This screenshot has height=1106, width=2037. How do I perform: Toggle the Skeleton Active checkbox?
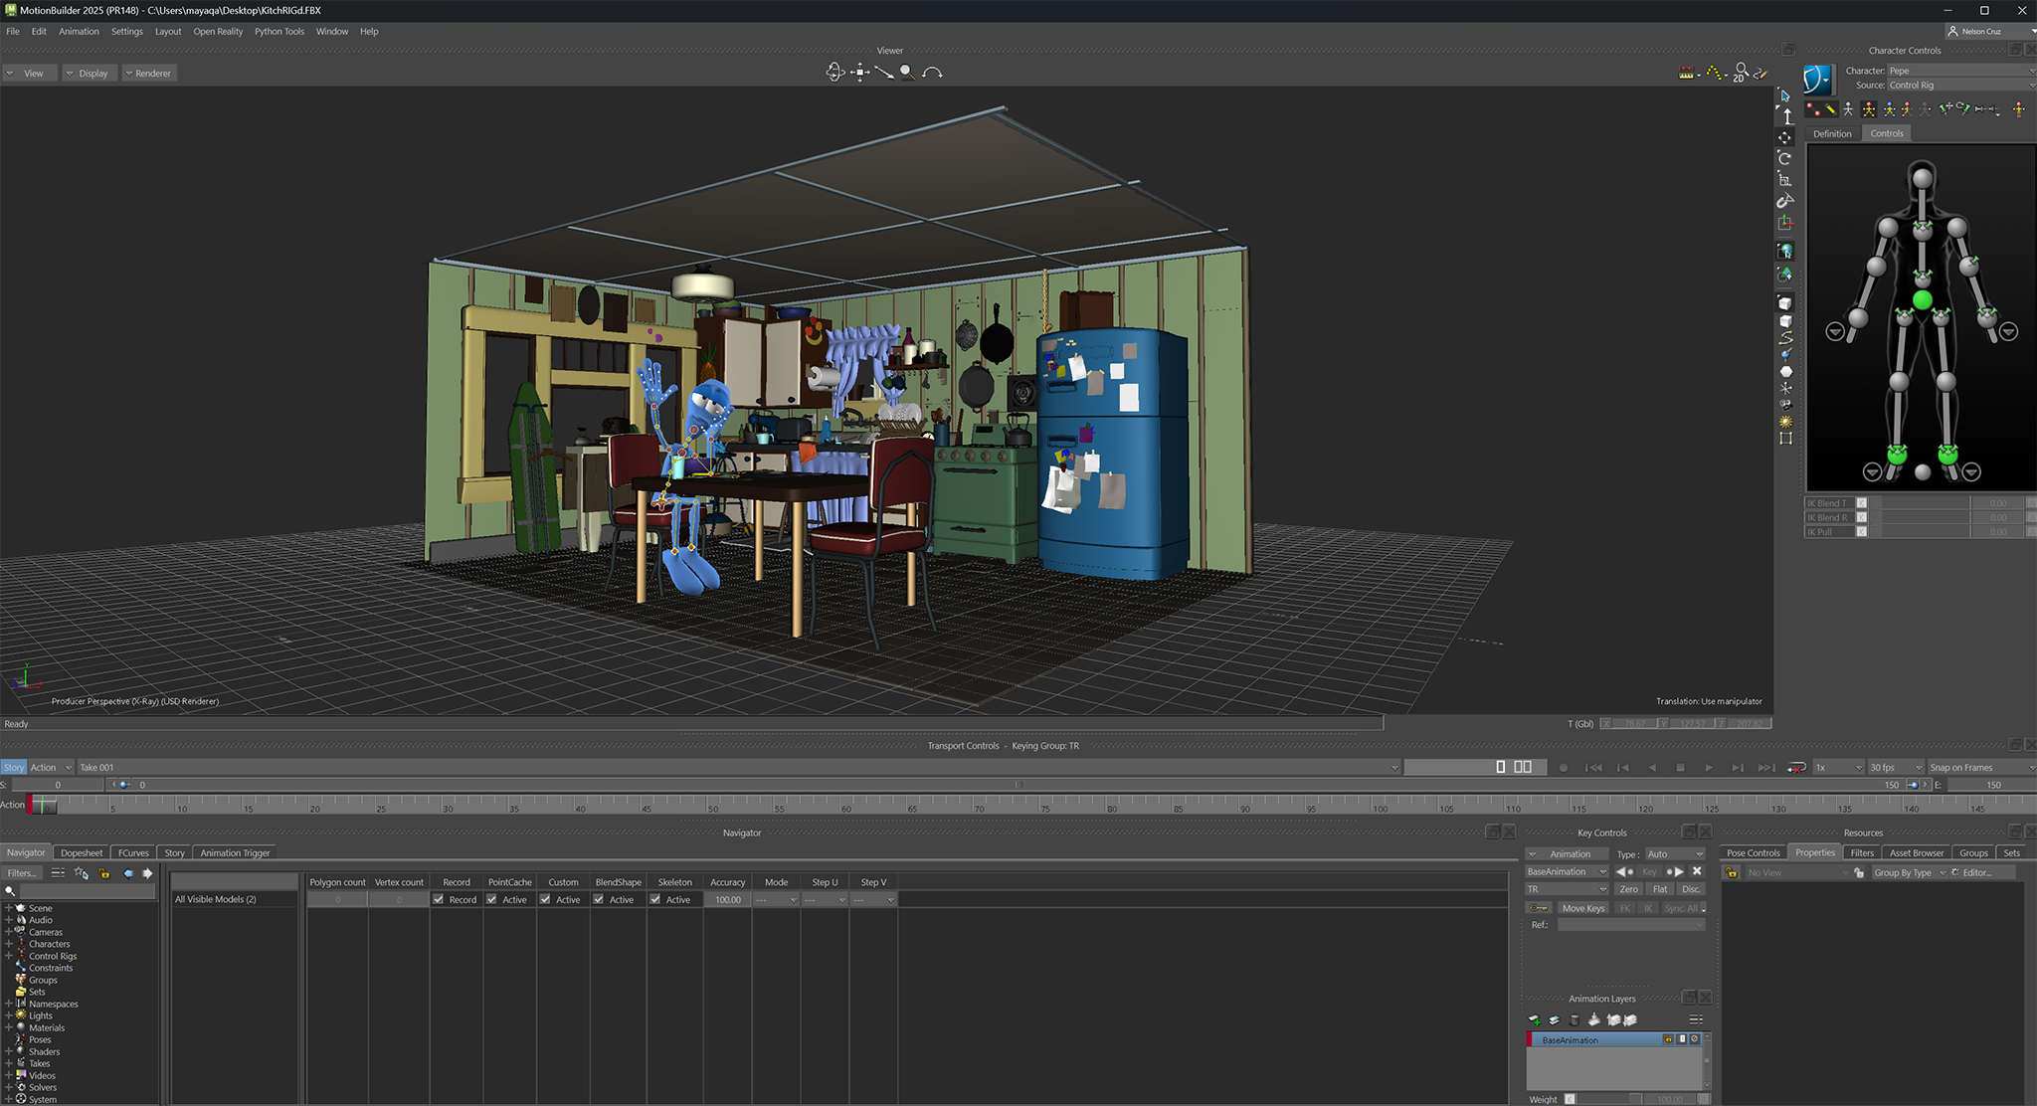point(655,899)
